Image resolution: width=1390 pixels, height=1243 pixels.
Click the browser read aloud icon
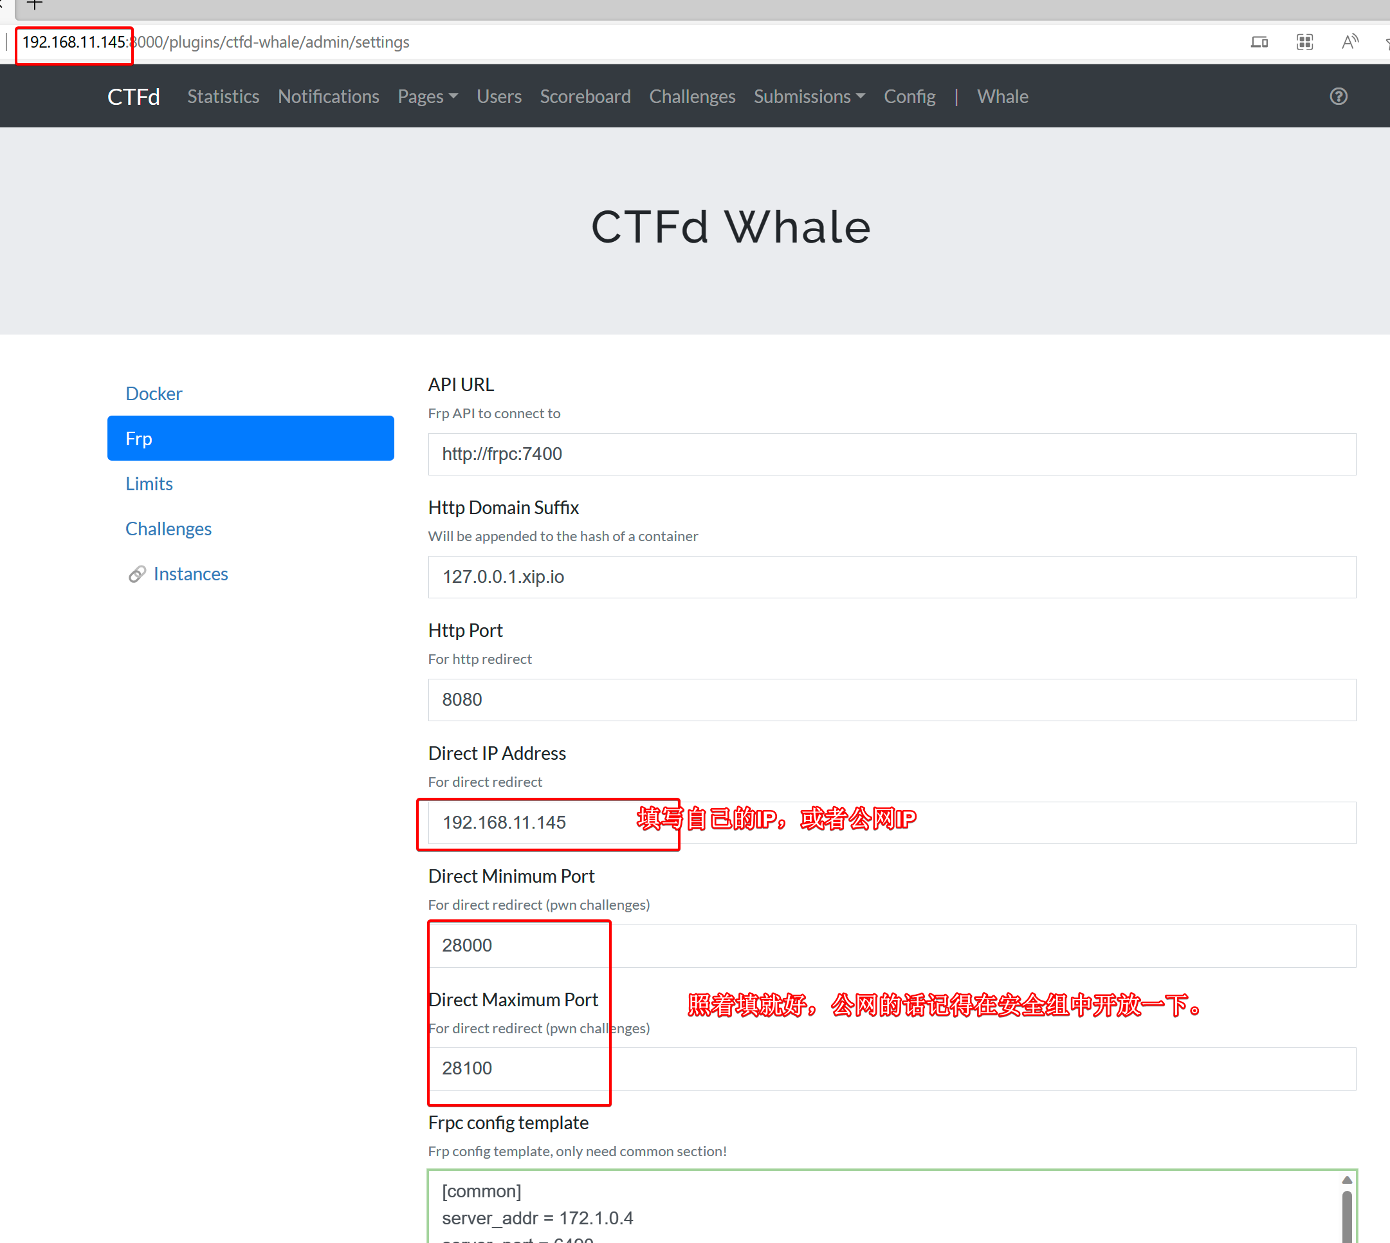[x=1349, y=42]
